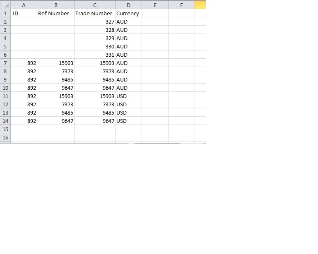The image size is (318, 254).
Task: Select column D header
Action: (128, 5)
